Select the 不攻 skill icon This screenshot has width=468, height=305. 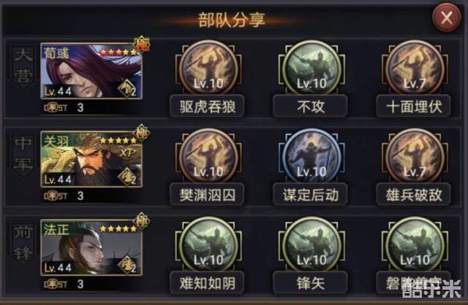[x=312, y=68]
